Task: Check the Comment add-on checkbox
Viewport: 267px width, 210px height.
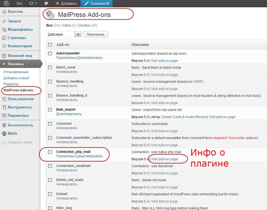Action: pos(50,124)
